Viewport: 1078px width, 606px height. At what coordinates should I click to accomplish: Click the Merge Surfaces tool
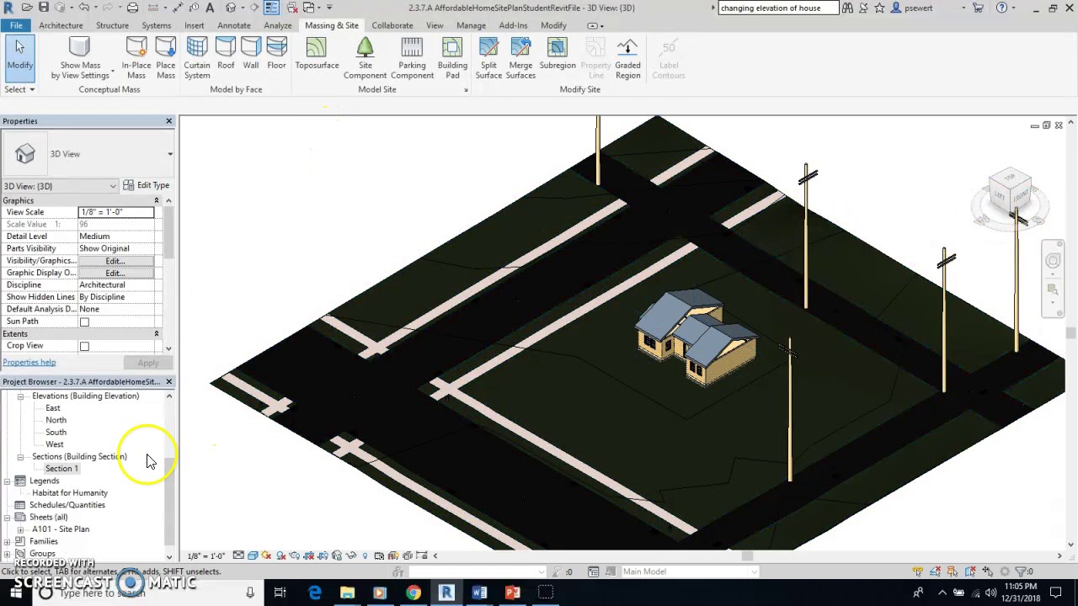coord(520,58)
